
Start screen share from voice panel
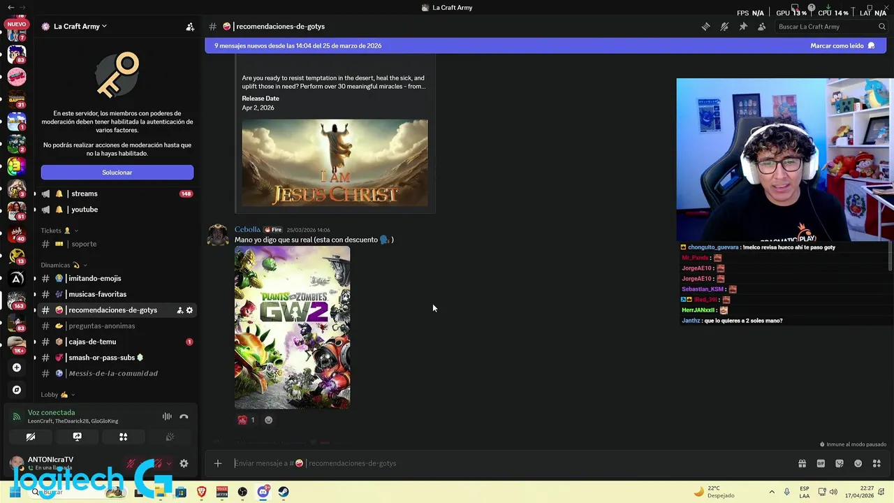pyautogui.click(x=77, y=437)
